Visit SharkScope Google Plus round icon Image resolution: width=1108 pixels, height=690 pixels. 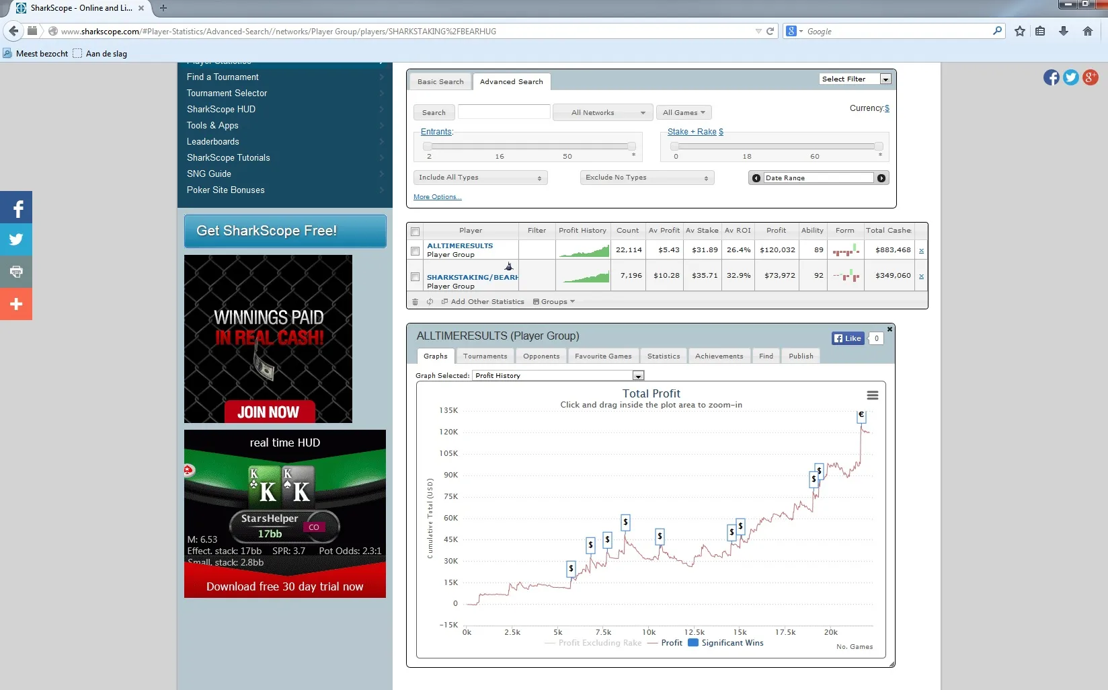click(1091, 77)
